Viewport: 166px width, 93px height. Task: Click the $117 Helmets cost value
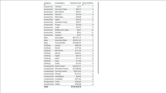point(79,7)
